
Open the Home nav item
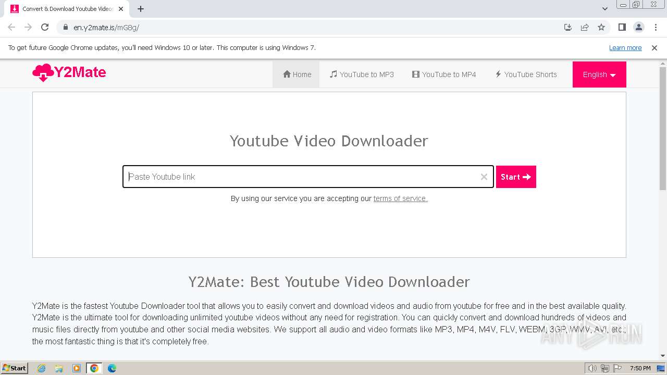click(297, 74)
